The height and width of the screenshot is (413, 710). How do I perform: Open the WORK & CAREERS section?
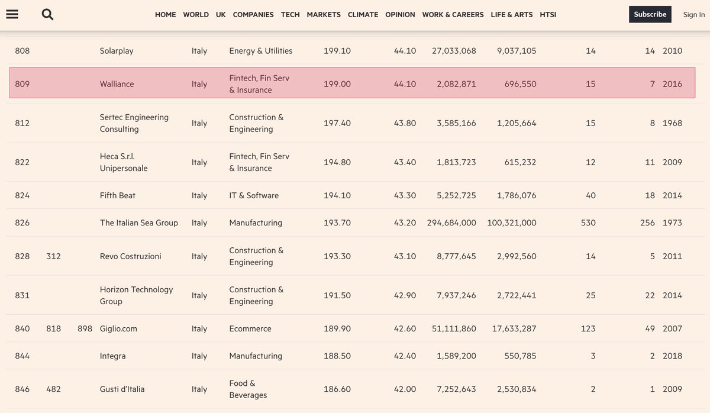click(x=453, y=14)
